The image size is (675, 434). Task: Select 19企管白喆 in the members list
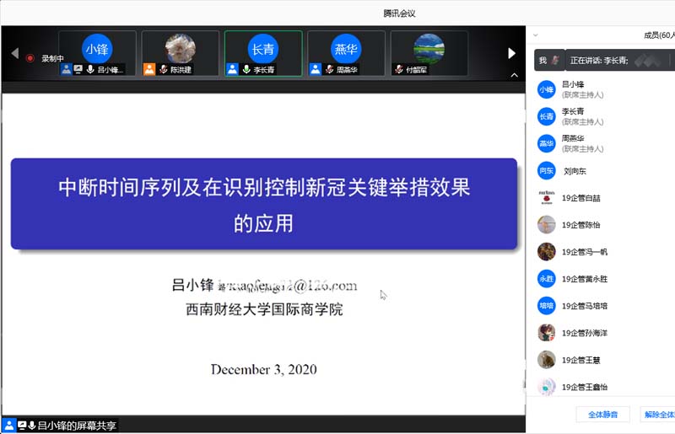click(580, 198)
